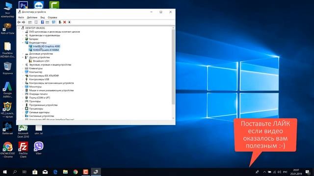Select the Принтеры row
Image resolution: width=314 pixels, height=176 pixels.
pyautogui.click(x=33, y=101)
